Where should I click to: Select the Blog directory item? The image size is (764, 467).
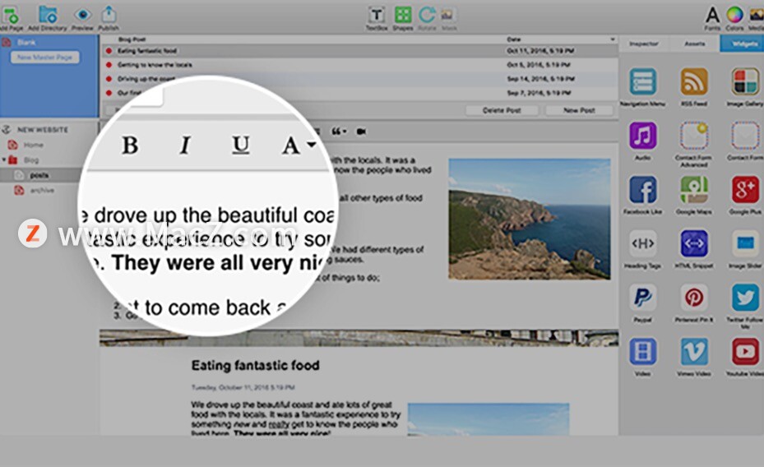pyautogui.click(x=30, y=160)
